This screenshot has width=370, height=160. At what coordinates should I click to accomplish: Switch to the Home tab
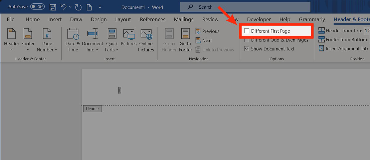pos(33,19)
